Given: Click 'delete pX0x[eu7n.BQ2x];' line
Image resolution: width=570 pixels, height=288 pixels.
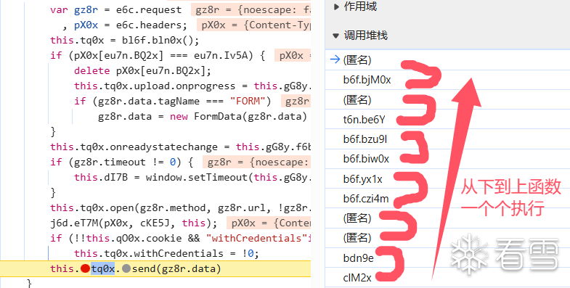Looking at the screenshot, I should (142, 70).
